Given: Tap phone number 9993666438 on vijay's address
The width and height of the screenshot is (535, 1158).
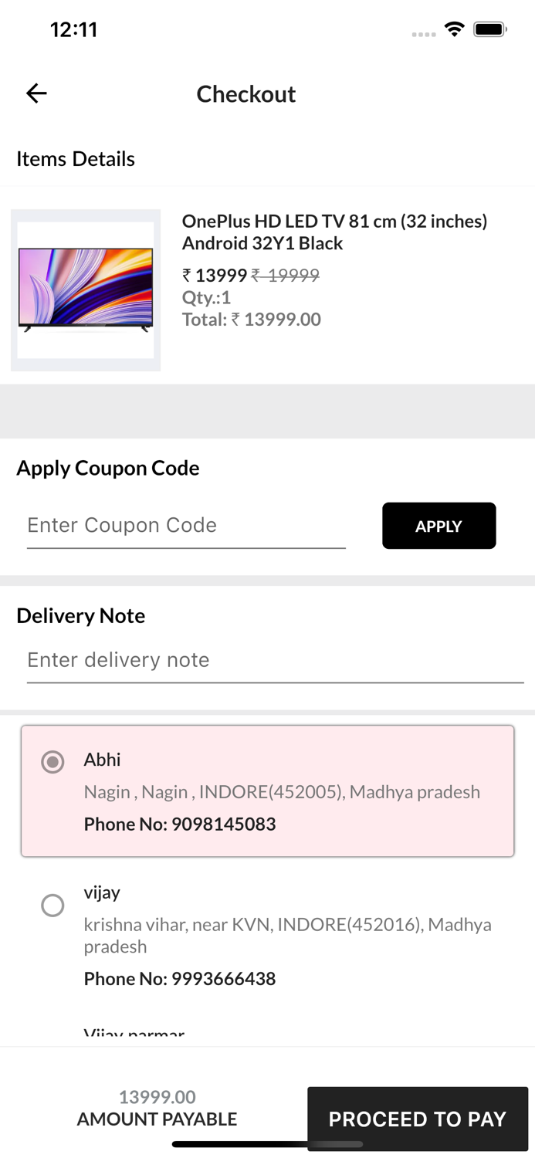Looking at the screenshot, I should pyautogui.click(x=180, y=978).
